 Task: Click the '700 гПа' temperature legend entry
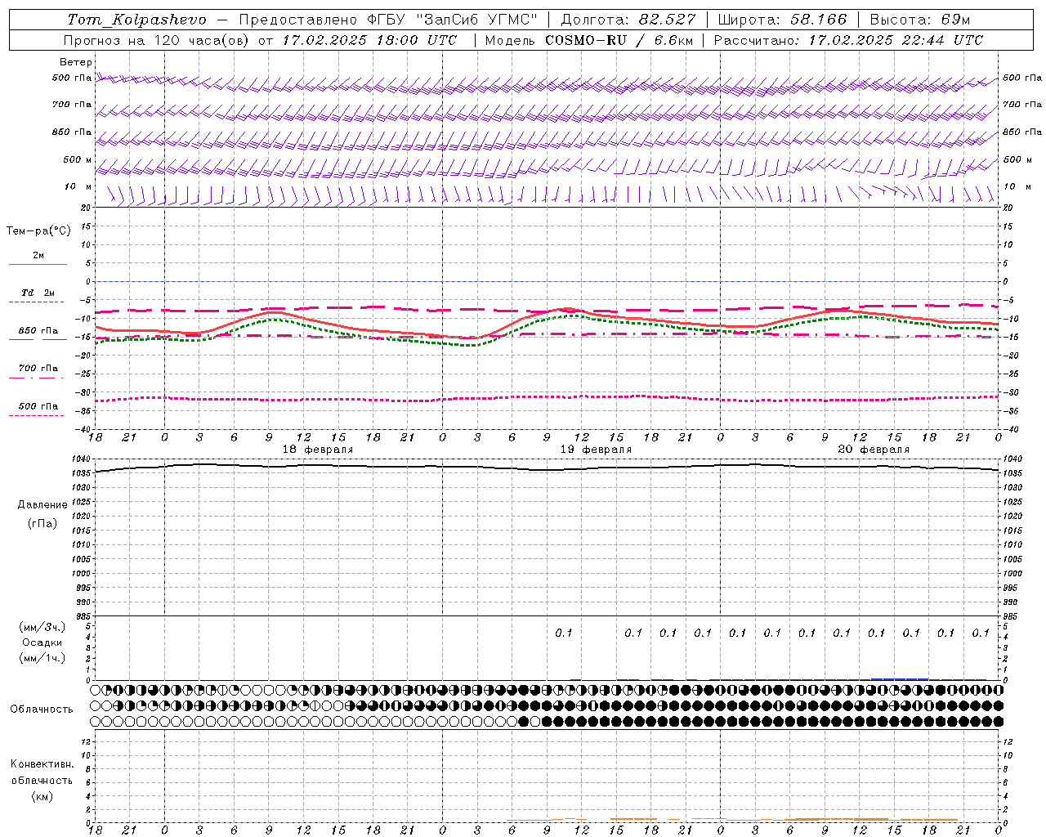coord(38,368)
